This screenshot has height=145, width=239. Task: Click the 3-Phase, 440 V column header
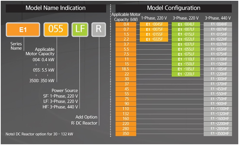pyautogui.click(x=218, y=18)
